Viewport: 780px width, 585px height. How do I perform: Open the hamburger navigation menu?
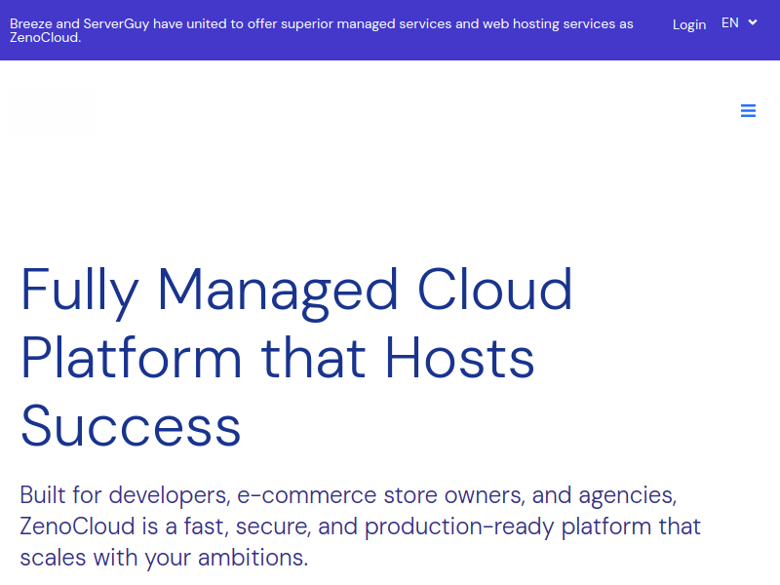748,110
